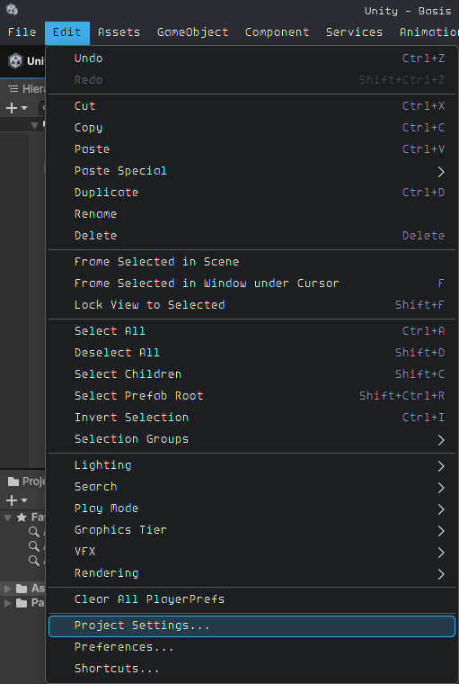
Task: Click the Favorites star icon
Action: click(x=22, y=517)
